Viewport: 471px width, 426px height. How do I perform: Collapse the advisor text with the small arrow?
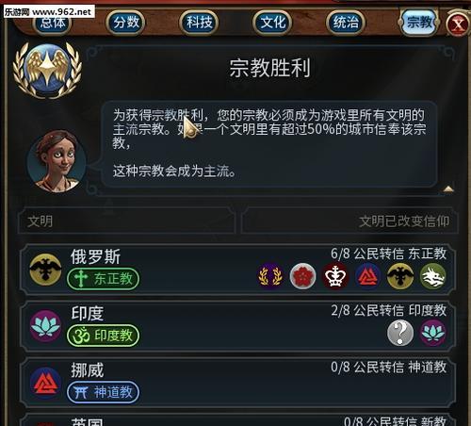(448, 188)
